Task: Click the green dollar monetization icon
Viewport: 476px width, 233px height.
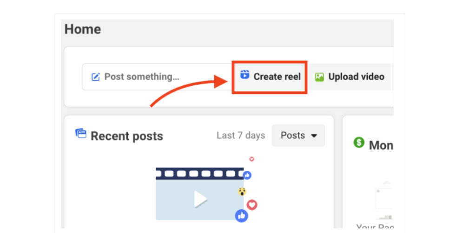Action: pos(359,142)
